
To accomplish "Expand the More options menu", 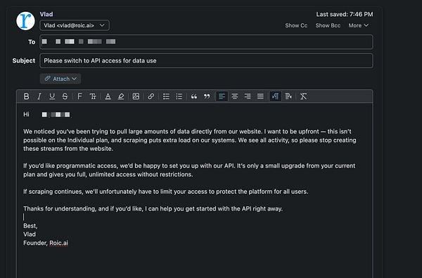I will click(x=358, y=25).
